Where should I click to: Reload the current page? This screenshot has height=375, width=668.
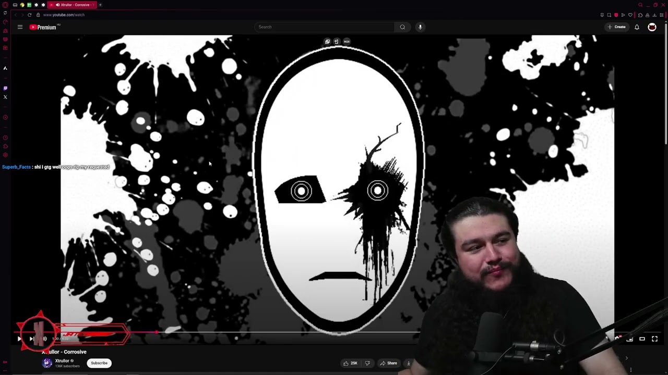[29, 15]
